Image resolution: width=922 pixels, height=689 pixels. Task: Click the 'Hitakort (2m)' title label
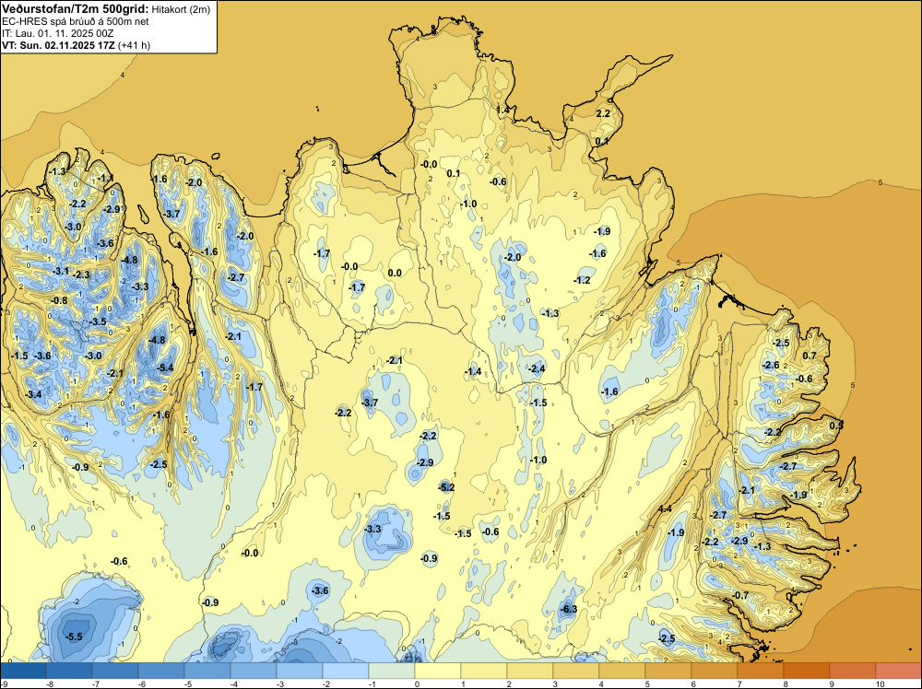(181, 9)
